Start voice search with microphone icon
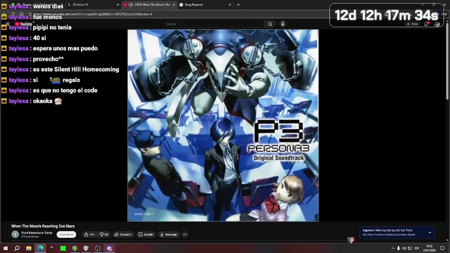The width and height of the screenshot is (450, 253). tap(283, 24)
